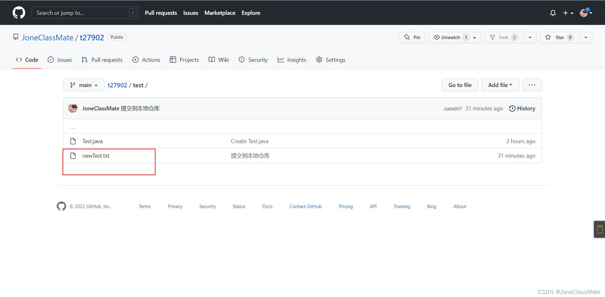Open the Wiki tab
The image size is (605, 297).
point(219,60)
